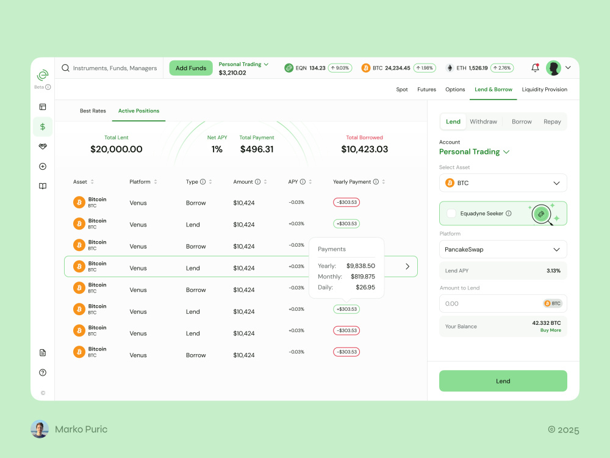
Task: Click the plus circle sidebar icon
Action: tap(43, 166)
